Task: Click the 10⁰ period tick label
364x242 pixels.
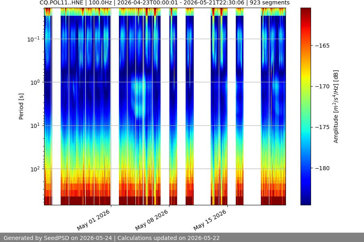Action: (x=35, y=82)
